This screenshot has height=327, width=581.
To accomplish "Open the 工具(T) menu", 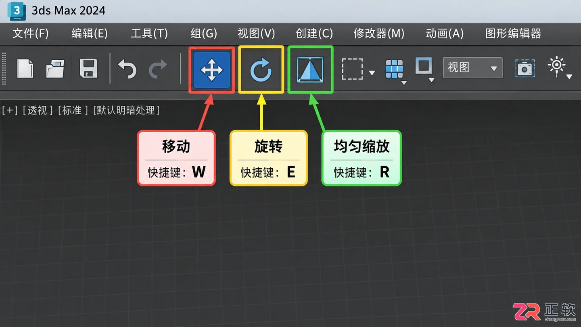I will tap(149, 34).
